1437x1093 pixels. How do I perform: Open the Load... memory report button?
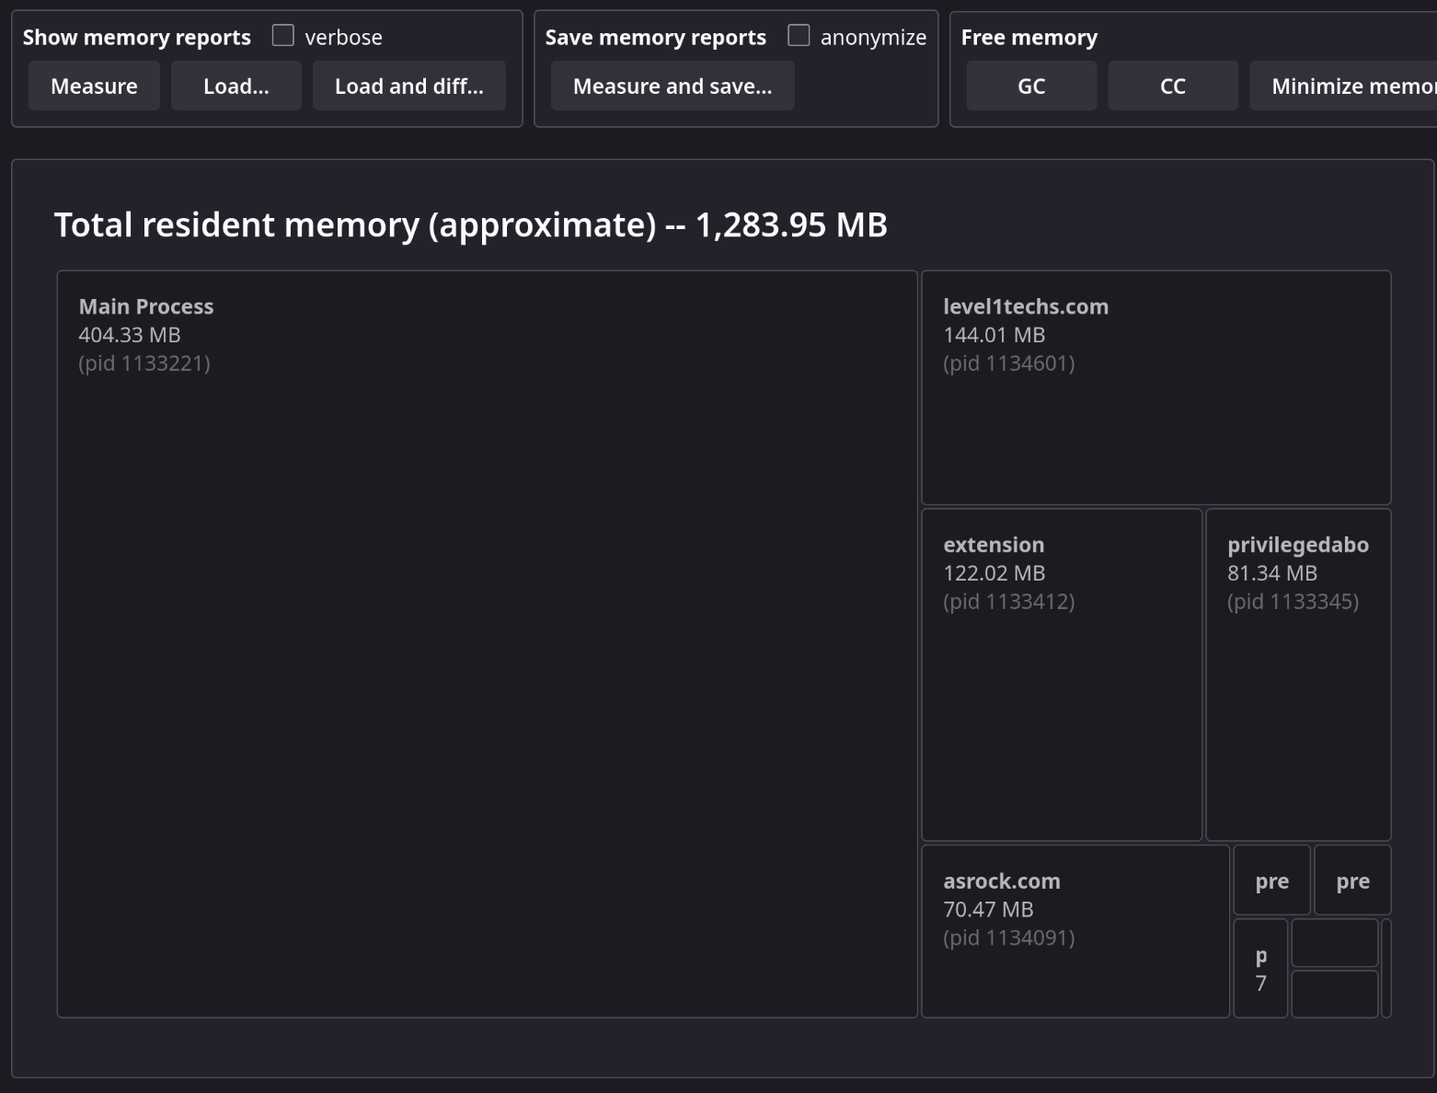click(236, 86)
